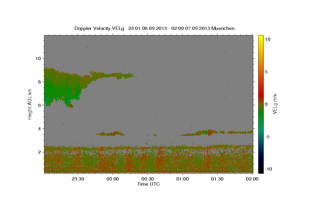This screenshot has height=208, width=313.
Task: Click the colorbar label '5'
Action: [x=266, y=72]
